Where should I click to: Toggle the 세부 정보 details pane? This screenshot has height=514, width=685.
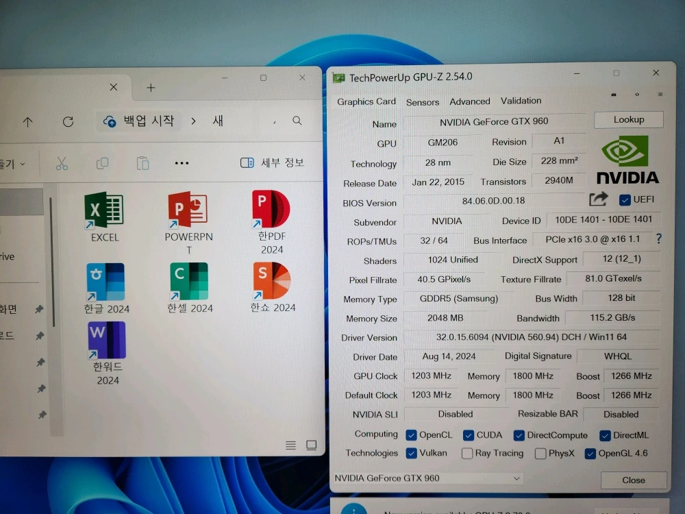click(272, 162)
